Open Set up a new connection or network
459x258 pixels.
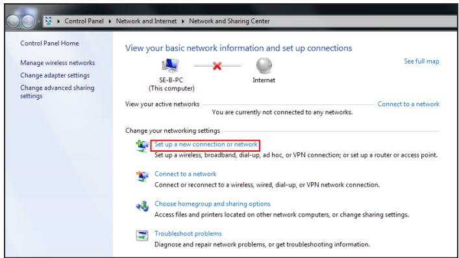coord(206,145)
